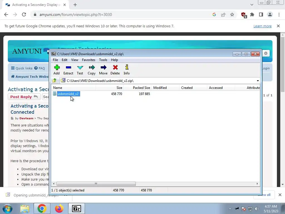Click Chrome's back navigation arrow
This screenshot has height=214, width=285.
[x=6, y=14]
